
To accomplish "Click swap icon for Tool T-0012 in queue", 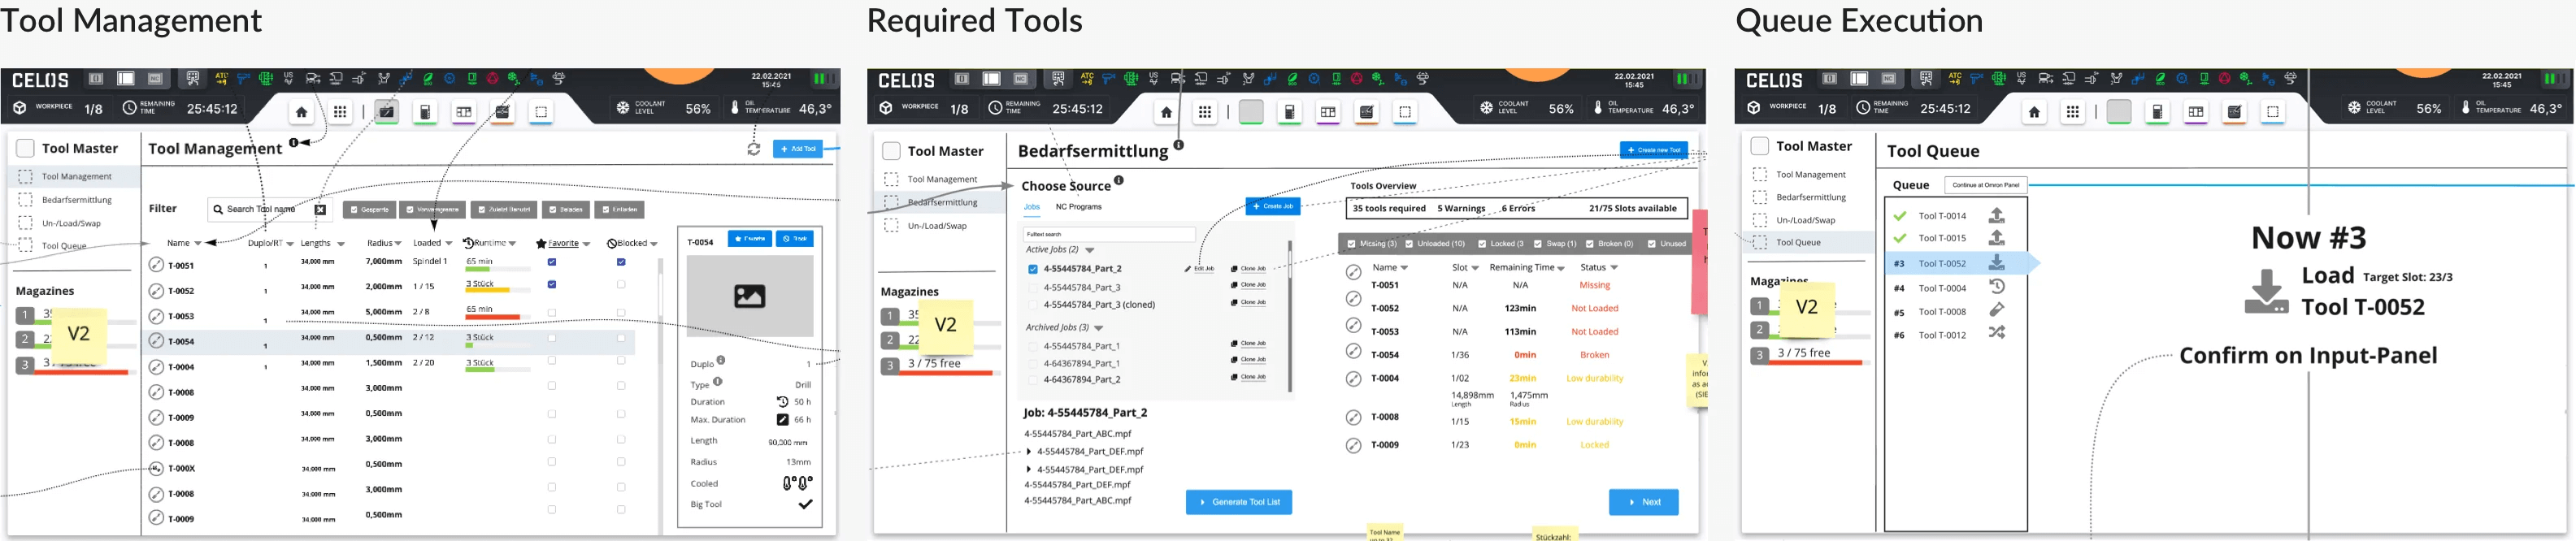I will pos(1996,333).
